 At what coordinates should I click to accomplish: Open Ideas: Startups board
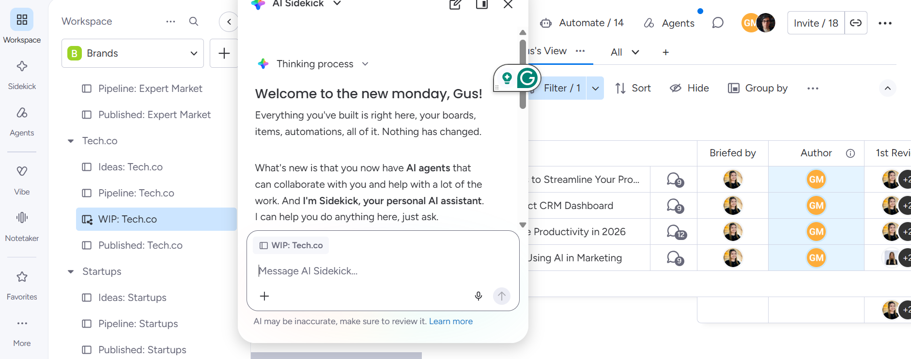coord(132,298)
